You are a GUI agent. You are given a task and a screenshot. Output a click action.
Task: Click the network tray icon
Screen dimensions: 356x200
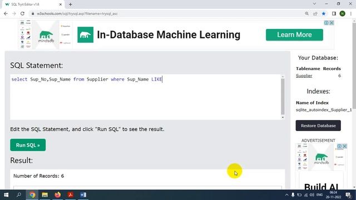click(305, 195)
